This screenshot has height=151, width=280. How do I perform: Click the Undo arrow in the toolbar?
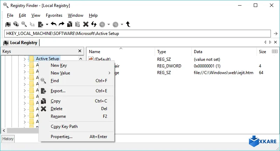54,24
